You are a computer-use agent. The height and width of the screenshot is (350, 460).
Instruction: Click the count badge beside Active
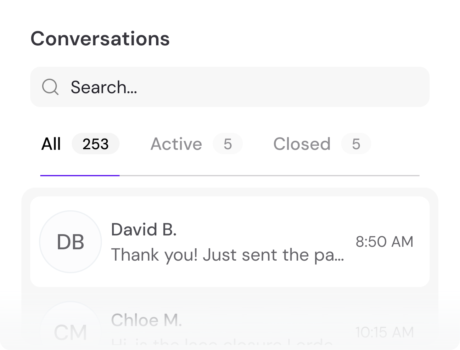click(227, 144)
